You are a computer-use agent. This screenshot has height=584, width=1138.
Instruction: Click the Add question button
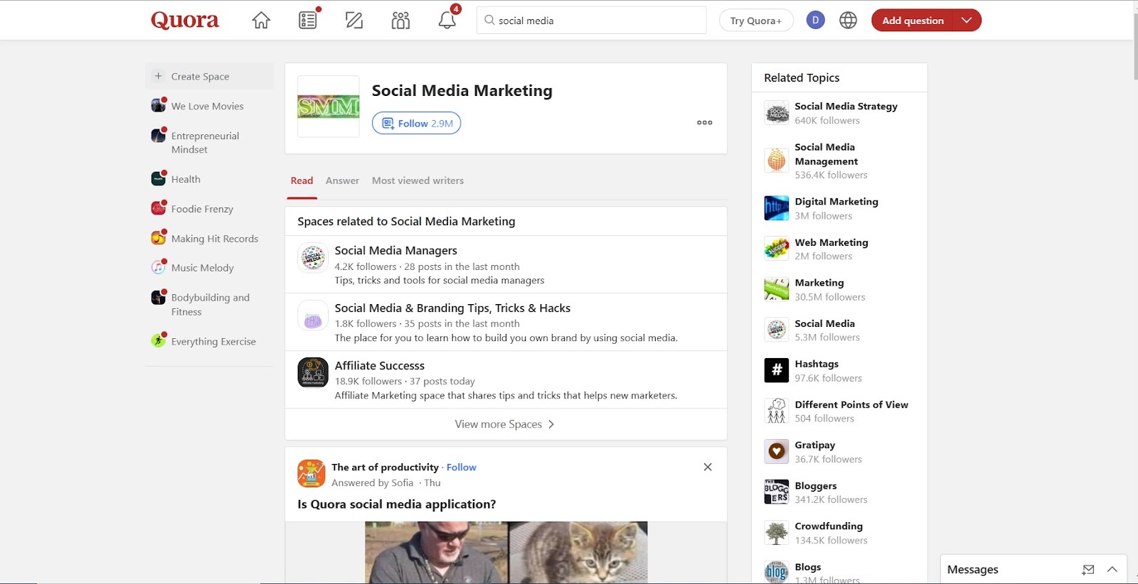click(913, 21)
